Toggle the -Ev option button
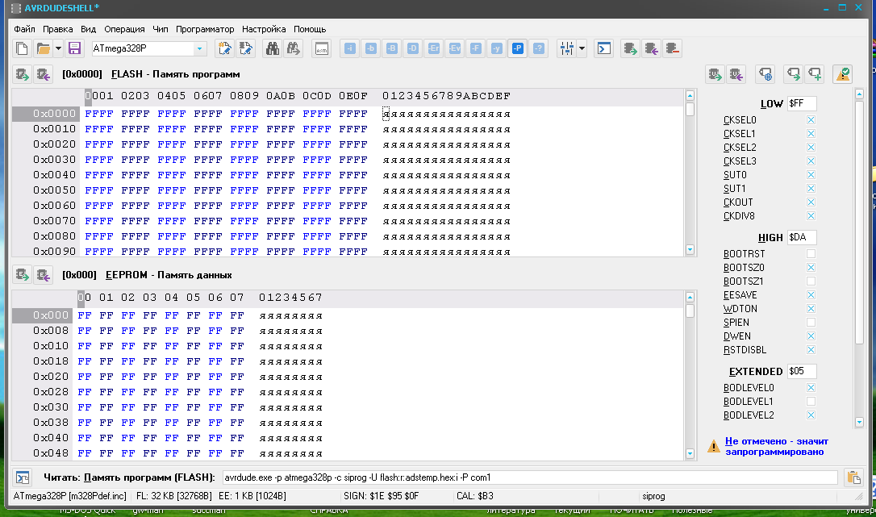The height and width of the screenshot is (517, 876). pyautogui.click(x=455, y=48)
